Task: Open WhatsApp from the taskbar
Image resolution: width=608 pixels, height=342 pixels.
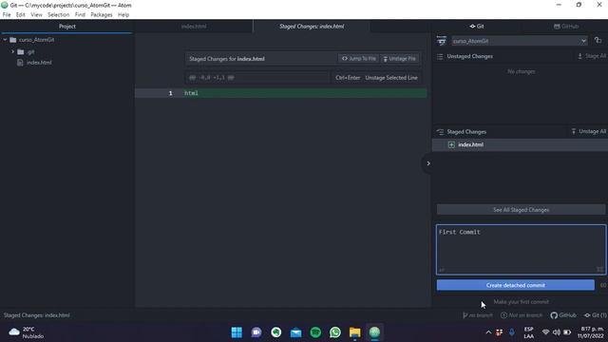Action: [335, 332]
